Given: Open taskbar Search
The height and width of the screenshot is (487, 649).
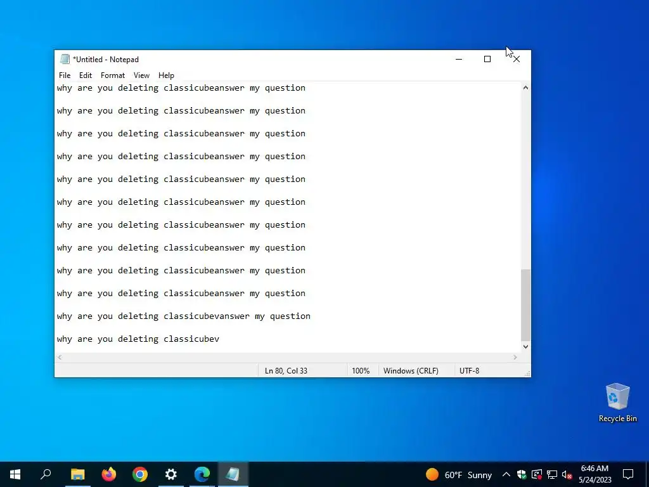Looking at the screenshot, I should [46, 474].
